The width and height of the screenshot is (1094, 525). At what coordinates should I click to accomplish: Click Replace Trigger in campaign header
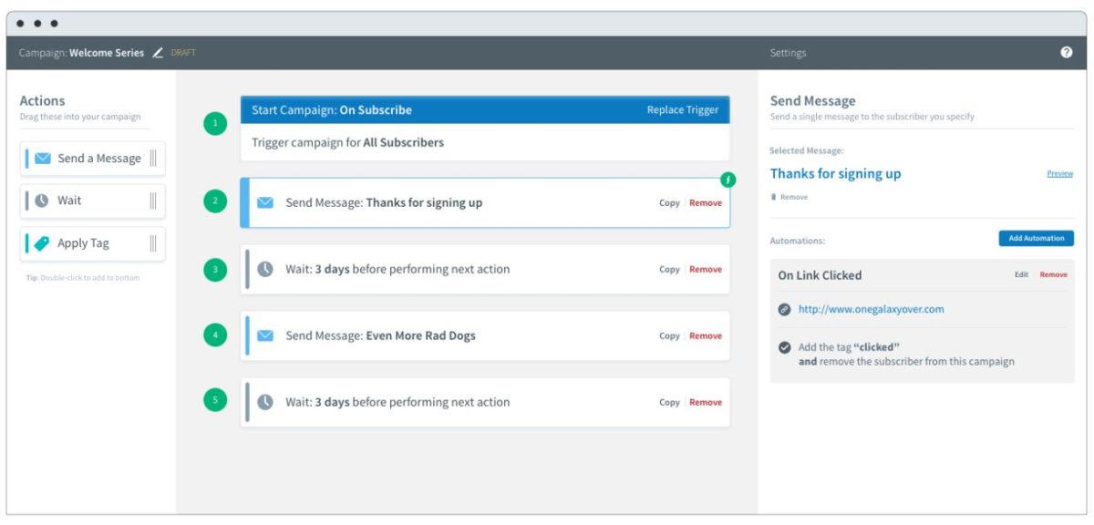pos(683,110)
